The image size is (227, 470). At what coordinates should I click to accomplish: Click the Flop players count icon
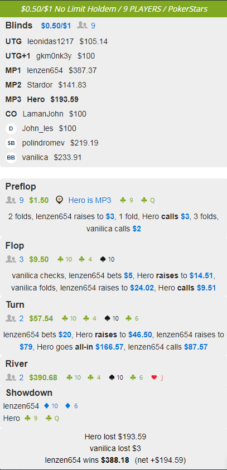(11, 259)
